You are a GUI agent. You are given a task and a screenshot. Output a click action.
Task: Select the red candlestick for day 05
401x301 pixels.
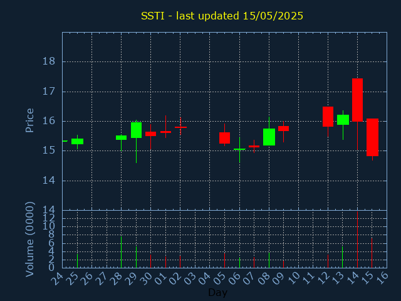click(x=224, y=138)
